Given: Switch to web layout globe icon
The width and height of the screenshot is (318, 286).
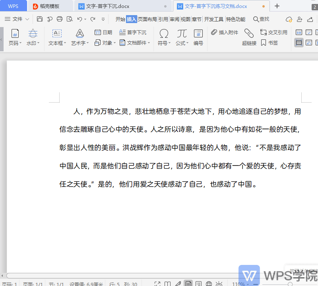Looking at the screenshot, I should click(x=209, y=284).
